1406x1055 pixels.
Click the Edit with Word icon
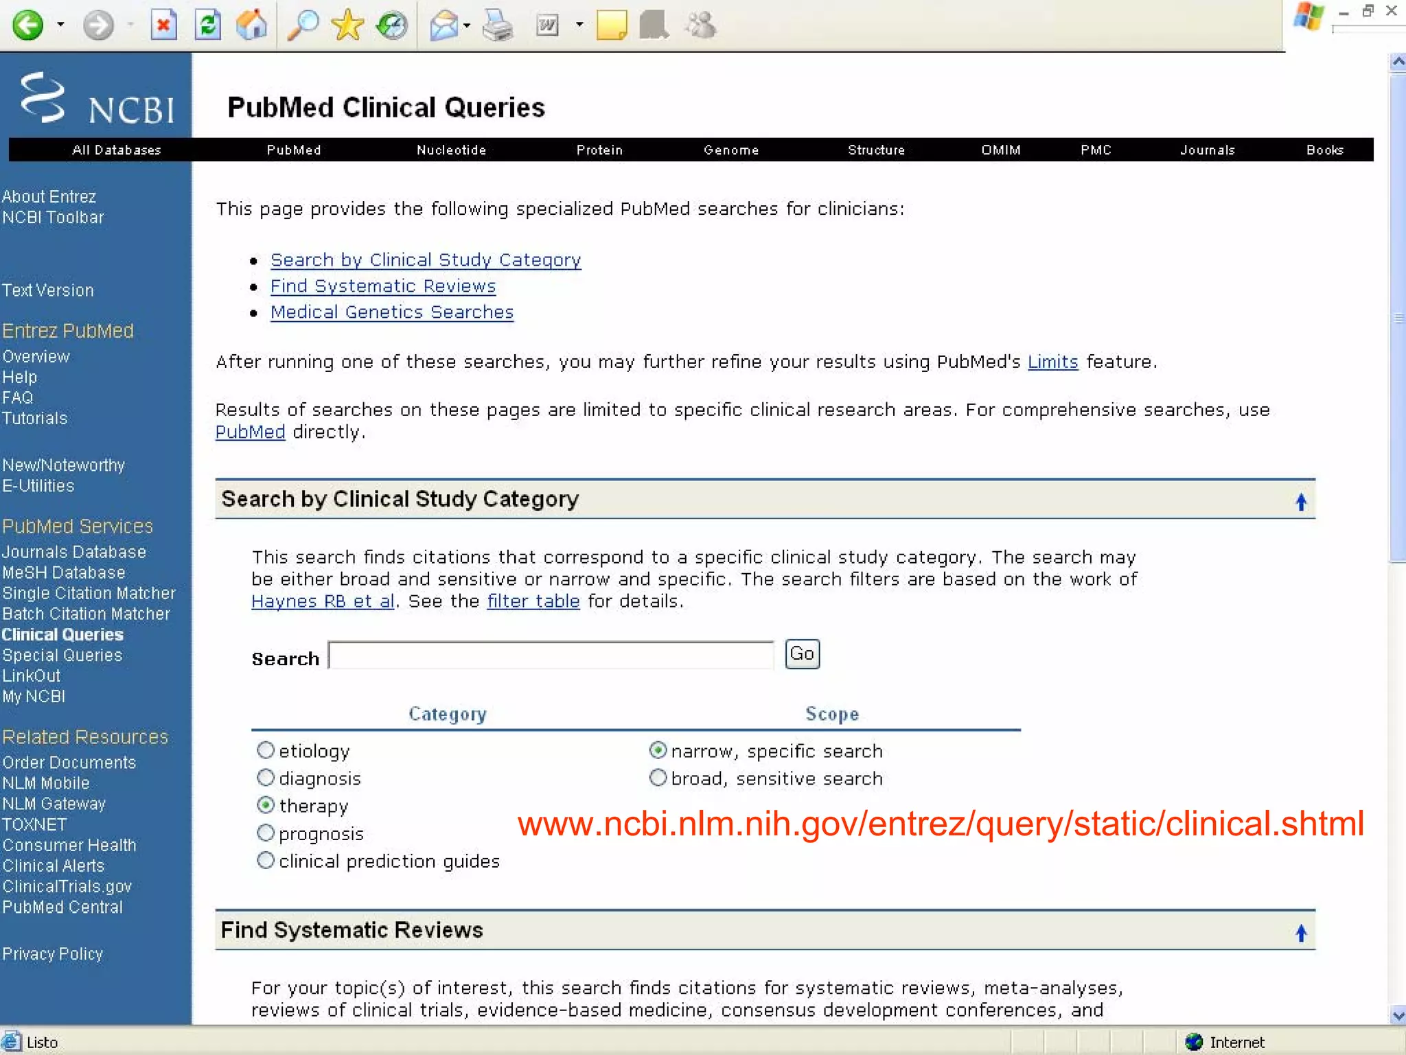548,25
